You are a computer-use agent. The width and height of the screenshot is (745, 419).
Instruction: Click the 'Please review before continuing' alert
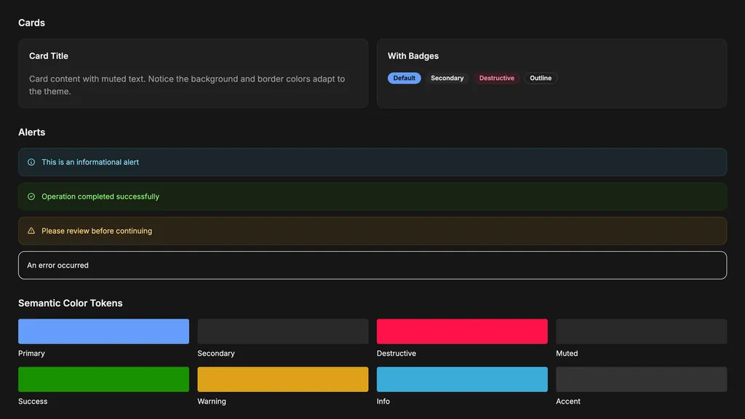tap(372, 231)
